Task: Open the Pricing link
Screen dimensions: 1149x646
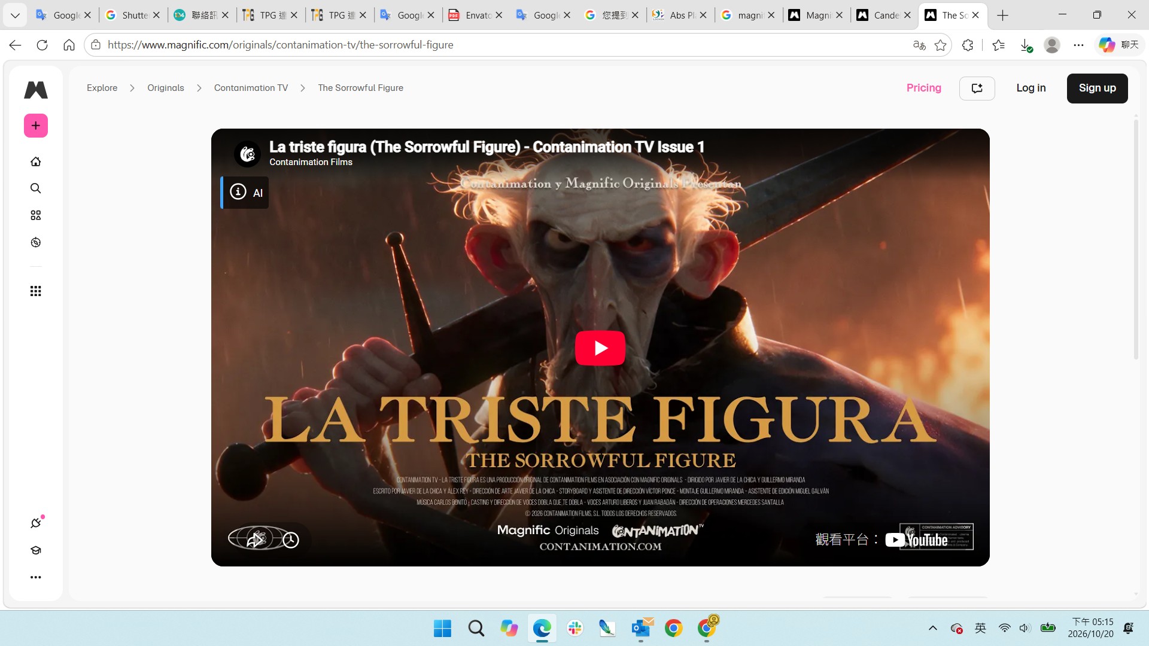Action: 923,88
